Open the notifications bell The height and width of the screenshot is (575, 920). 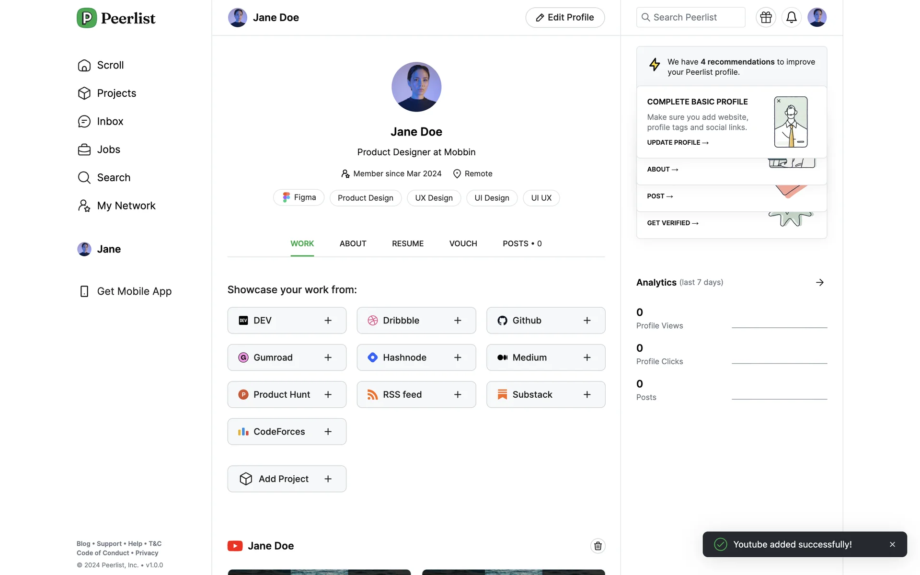[791, 17]
